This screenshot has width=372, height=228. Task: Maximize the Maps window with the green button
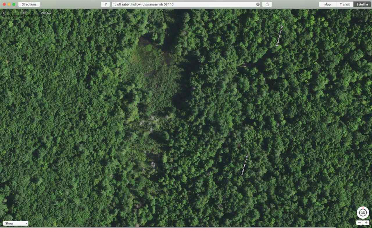pos(14,4)
